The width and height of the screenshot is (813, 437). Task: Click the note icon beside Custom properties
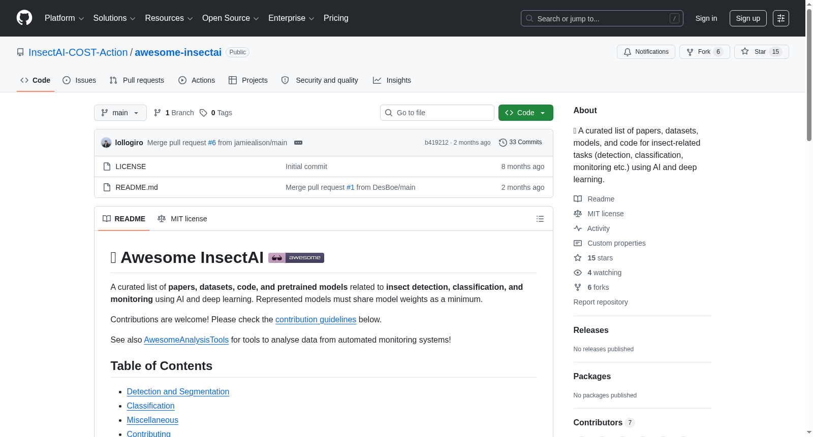point(578,243)
